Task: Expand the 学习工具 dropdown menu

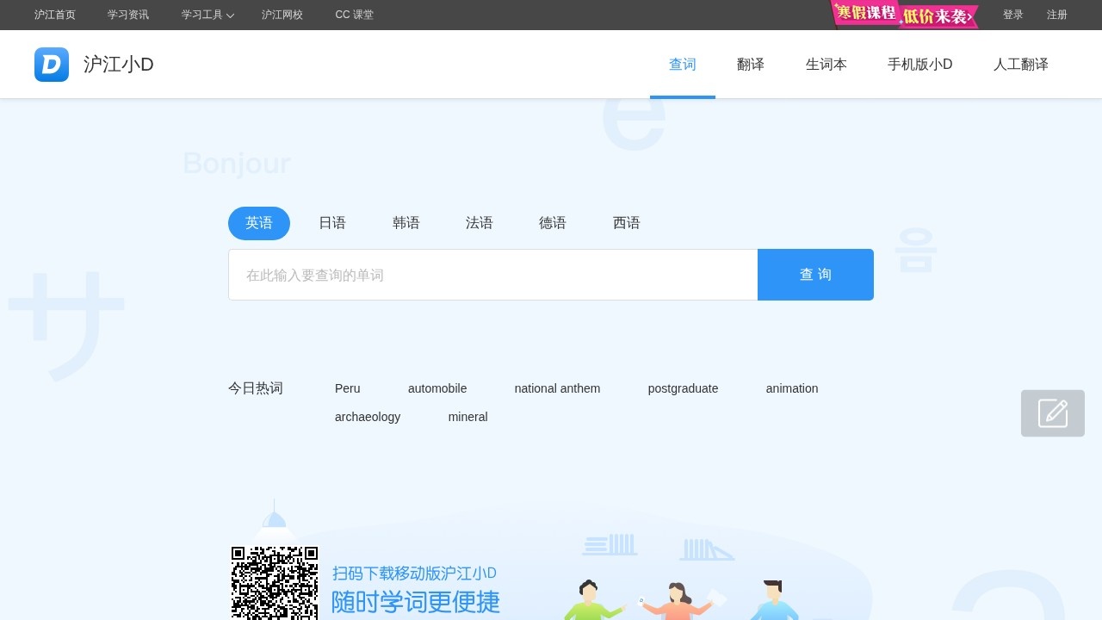Action: [207, 15]
